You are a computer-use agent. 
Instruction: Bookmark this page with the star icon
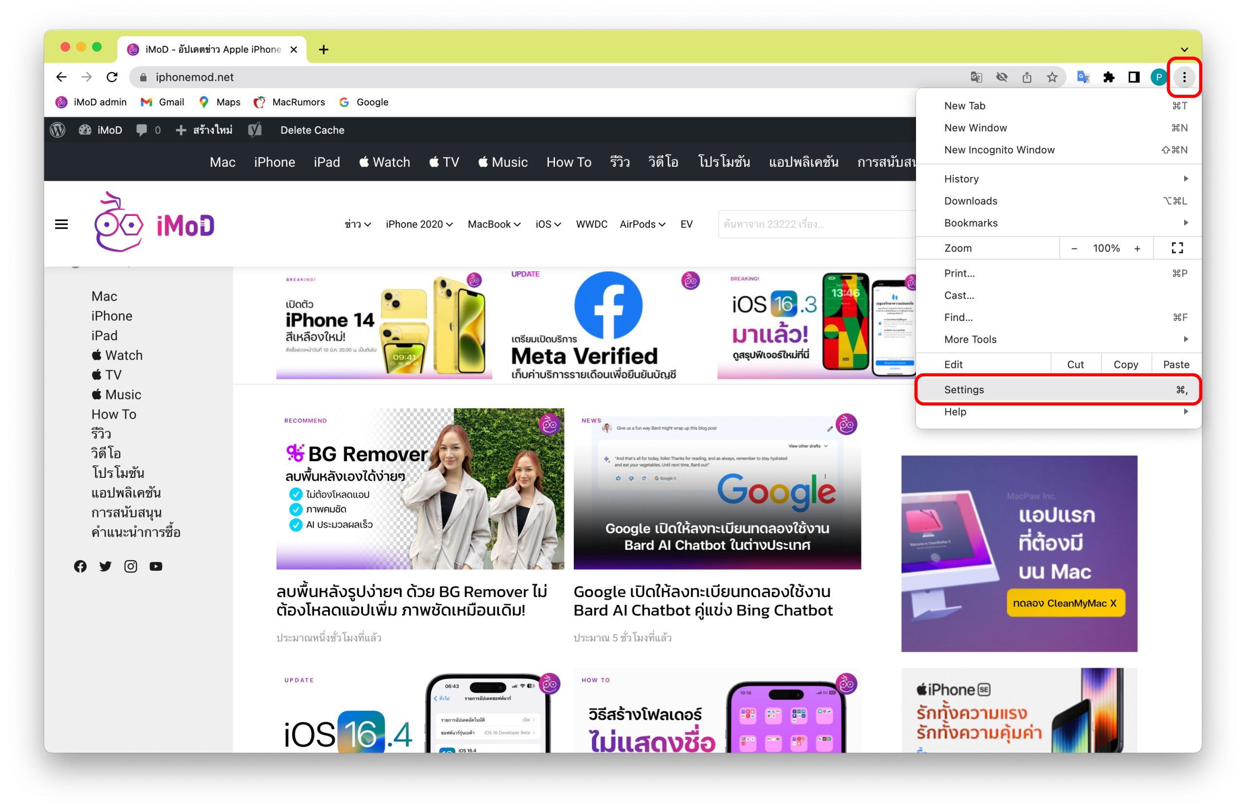[1052, 77]
